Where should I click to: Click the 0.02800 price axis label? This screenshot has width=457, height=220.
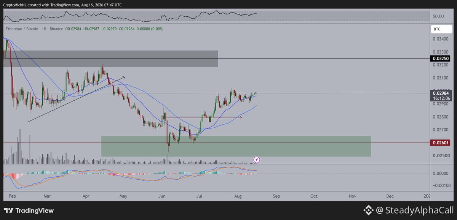[x=440, y=117]
